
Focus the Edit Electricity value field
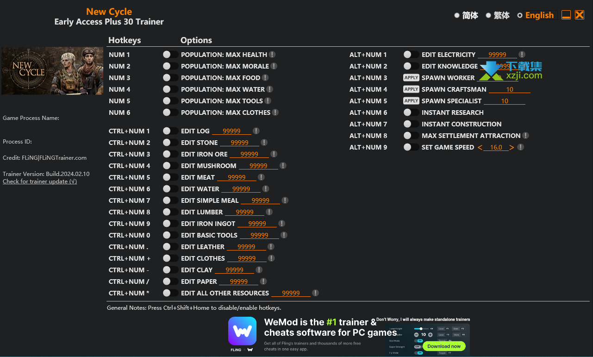pos(498,55)
